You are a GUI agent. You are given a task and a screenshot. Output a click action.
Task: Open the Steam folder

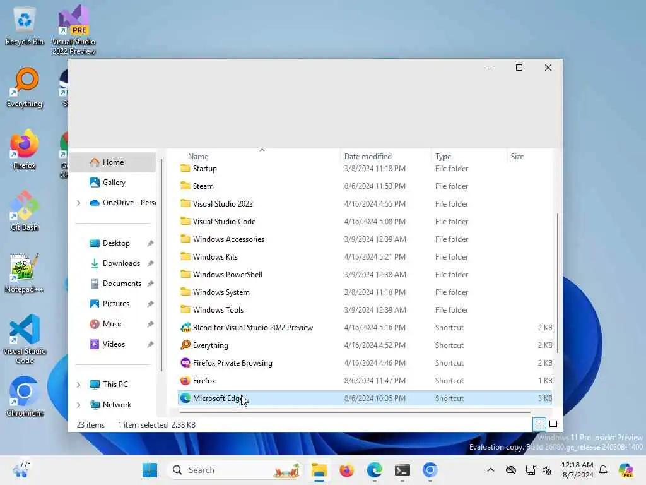pyautogui.click(x=203, y=186)
